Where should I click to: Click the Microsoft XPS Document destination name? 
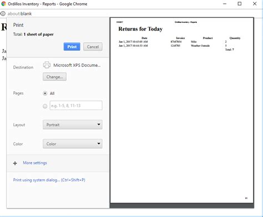coord(77,65)
